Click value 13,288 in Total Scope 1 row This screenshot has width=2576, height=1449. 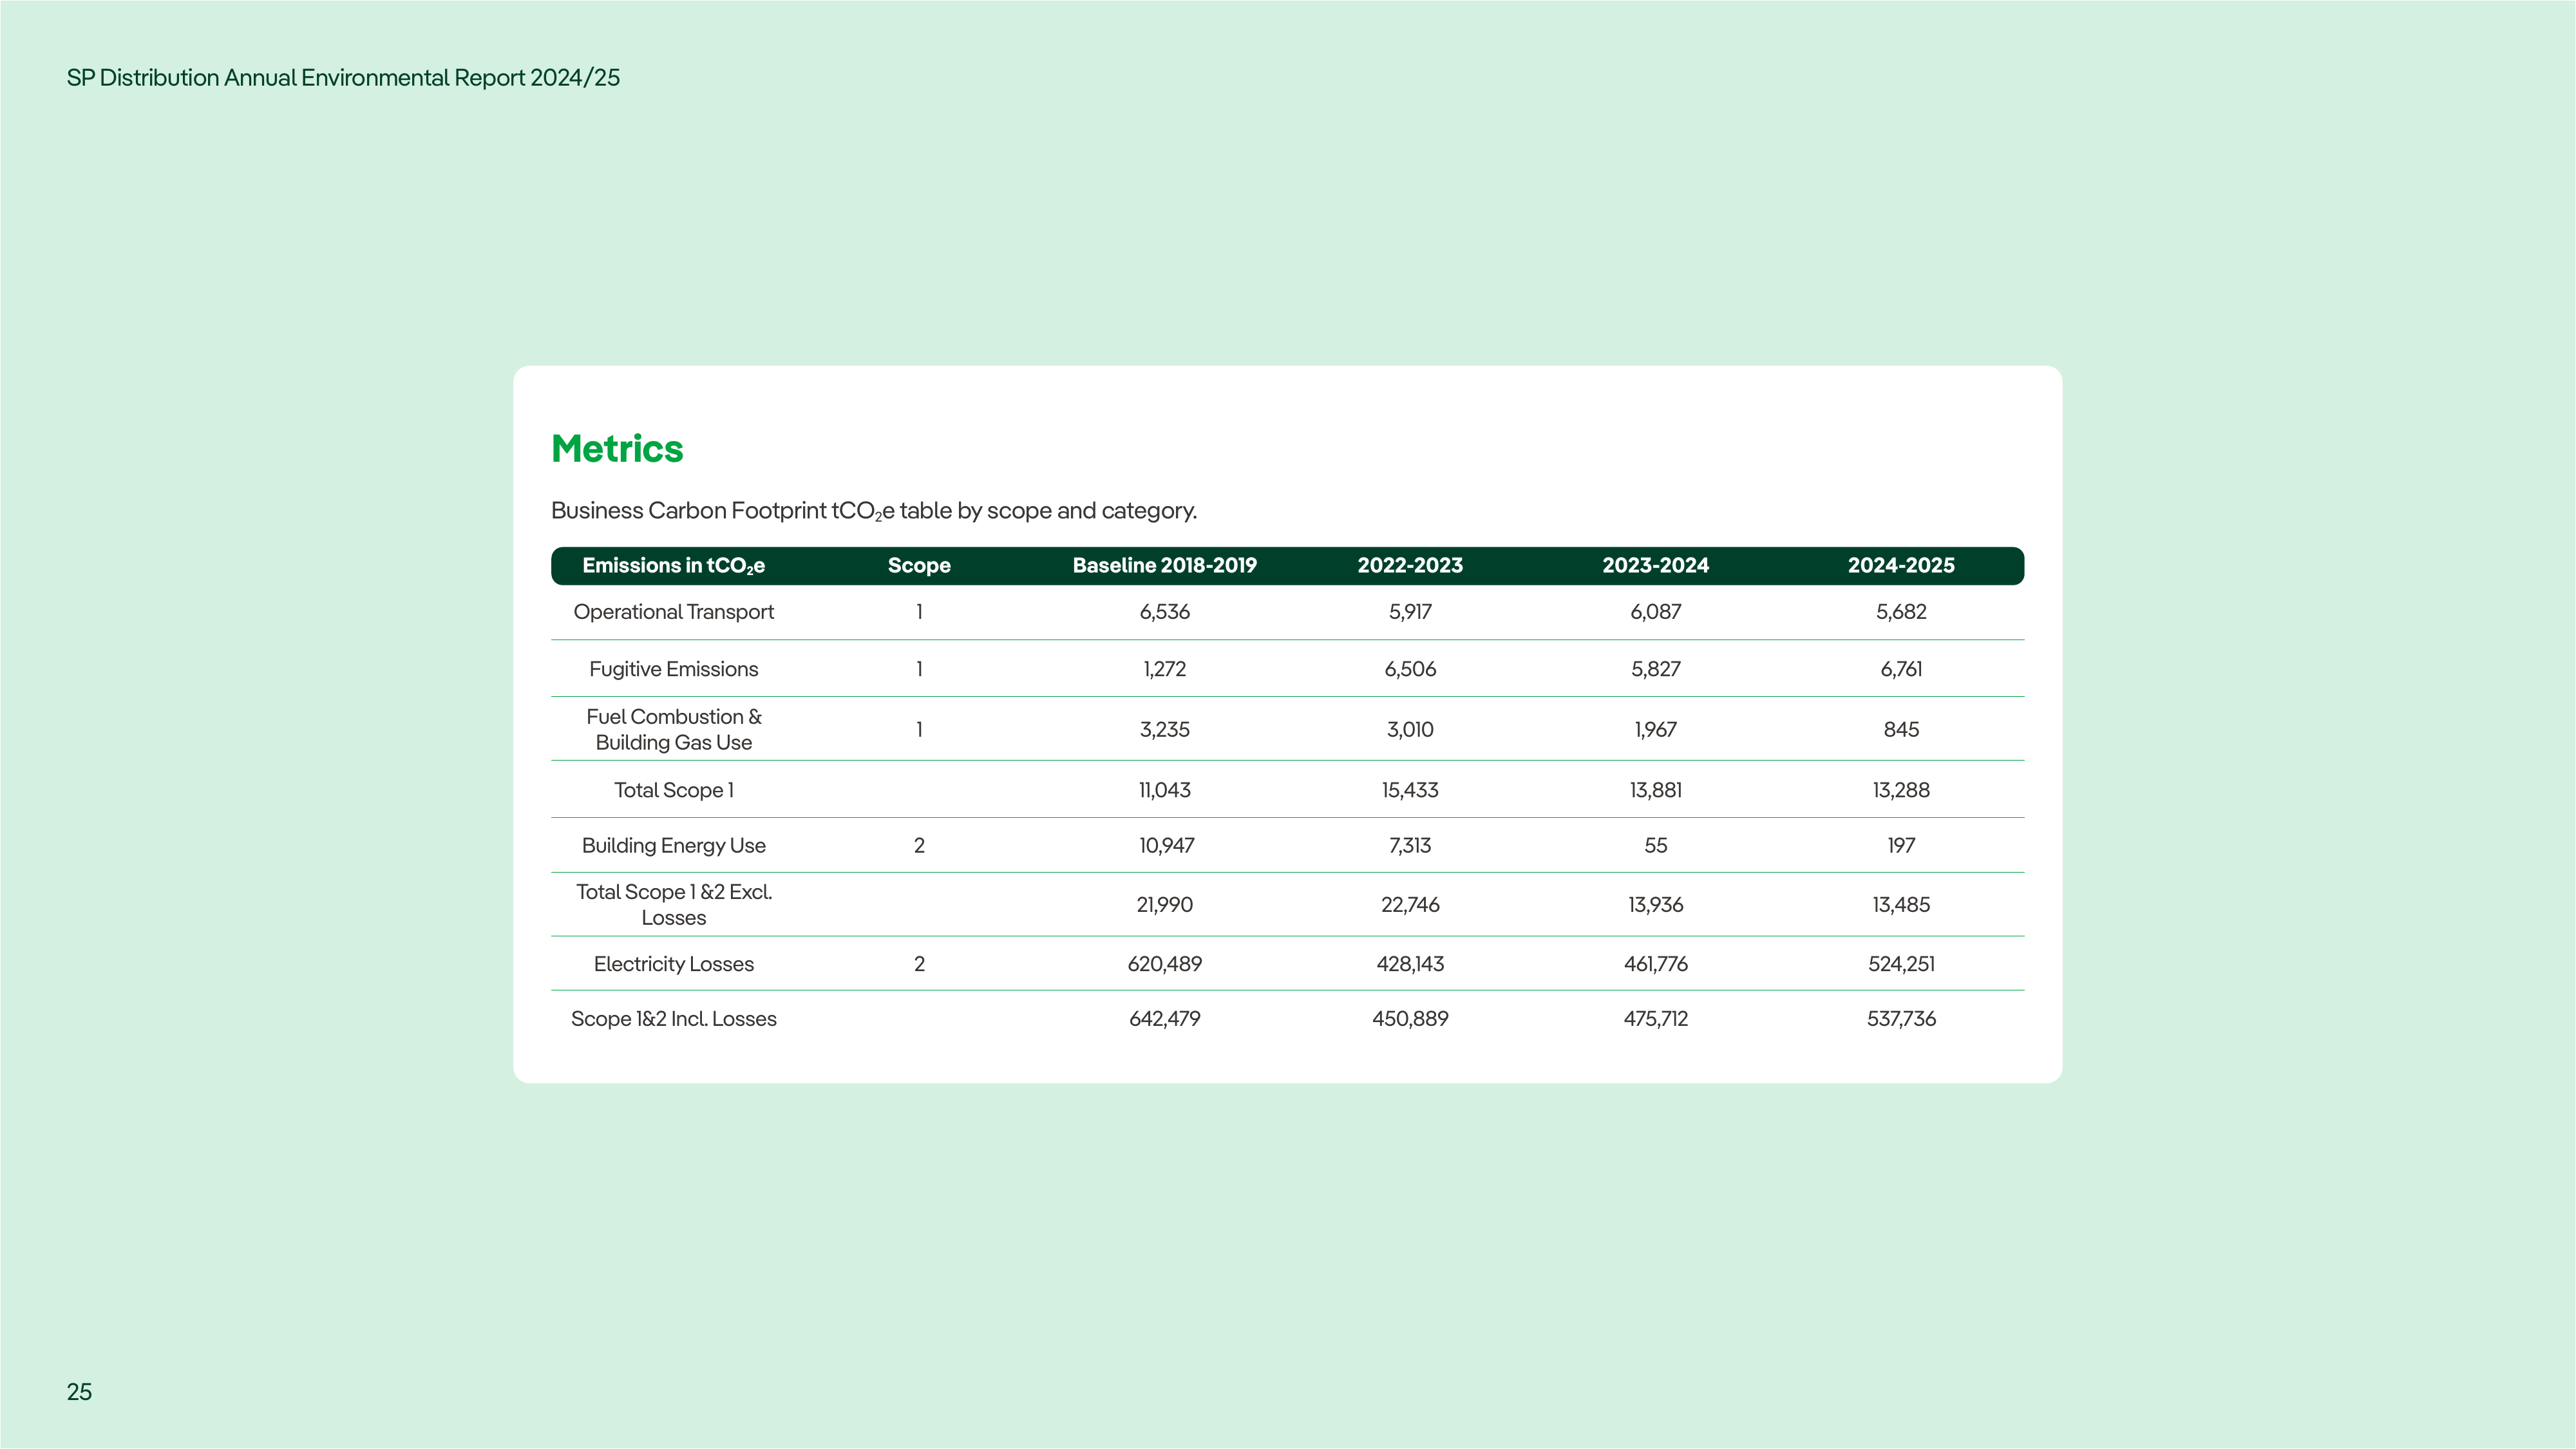click(x=1901, y=790)
